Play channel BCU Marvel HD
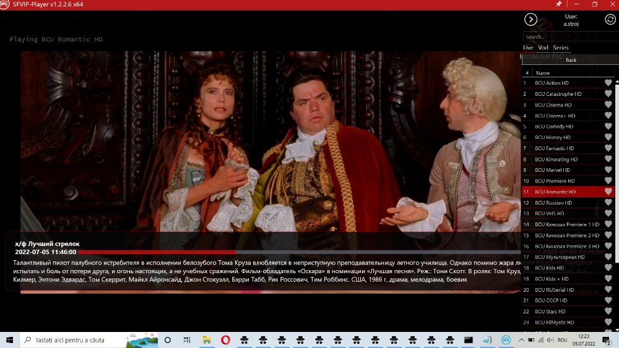Viewport: 619px width, 348px height. 568,170
